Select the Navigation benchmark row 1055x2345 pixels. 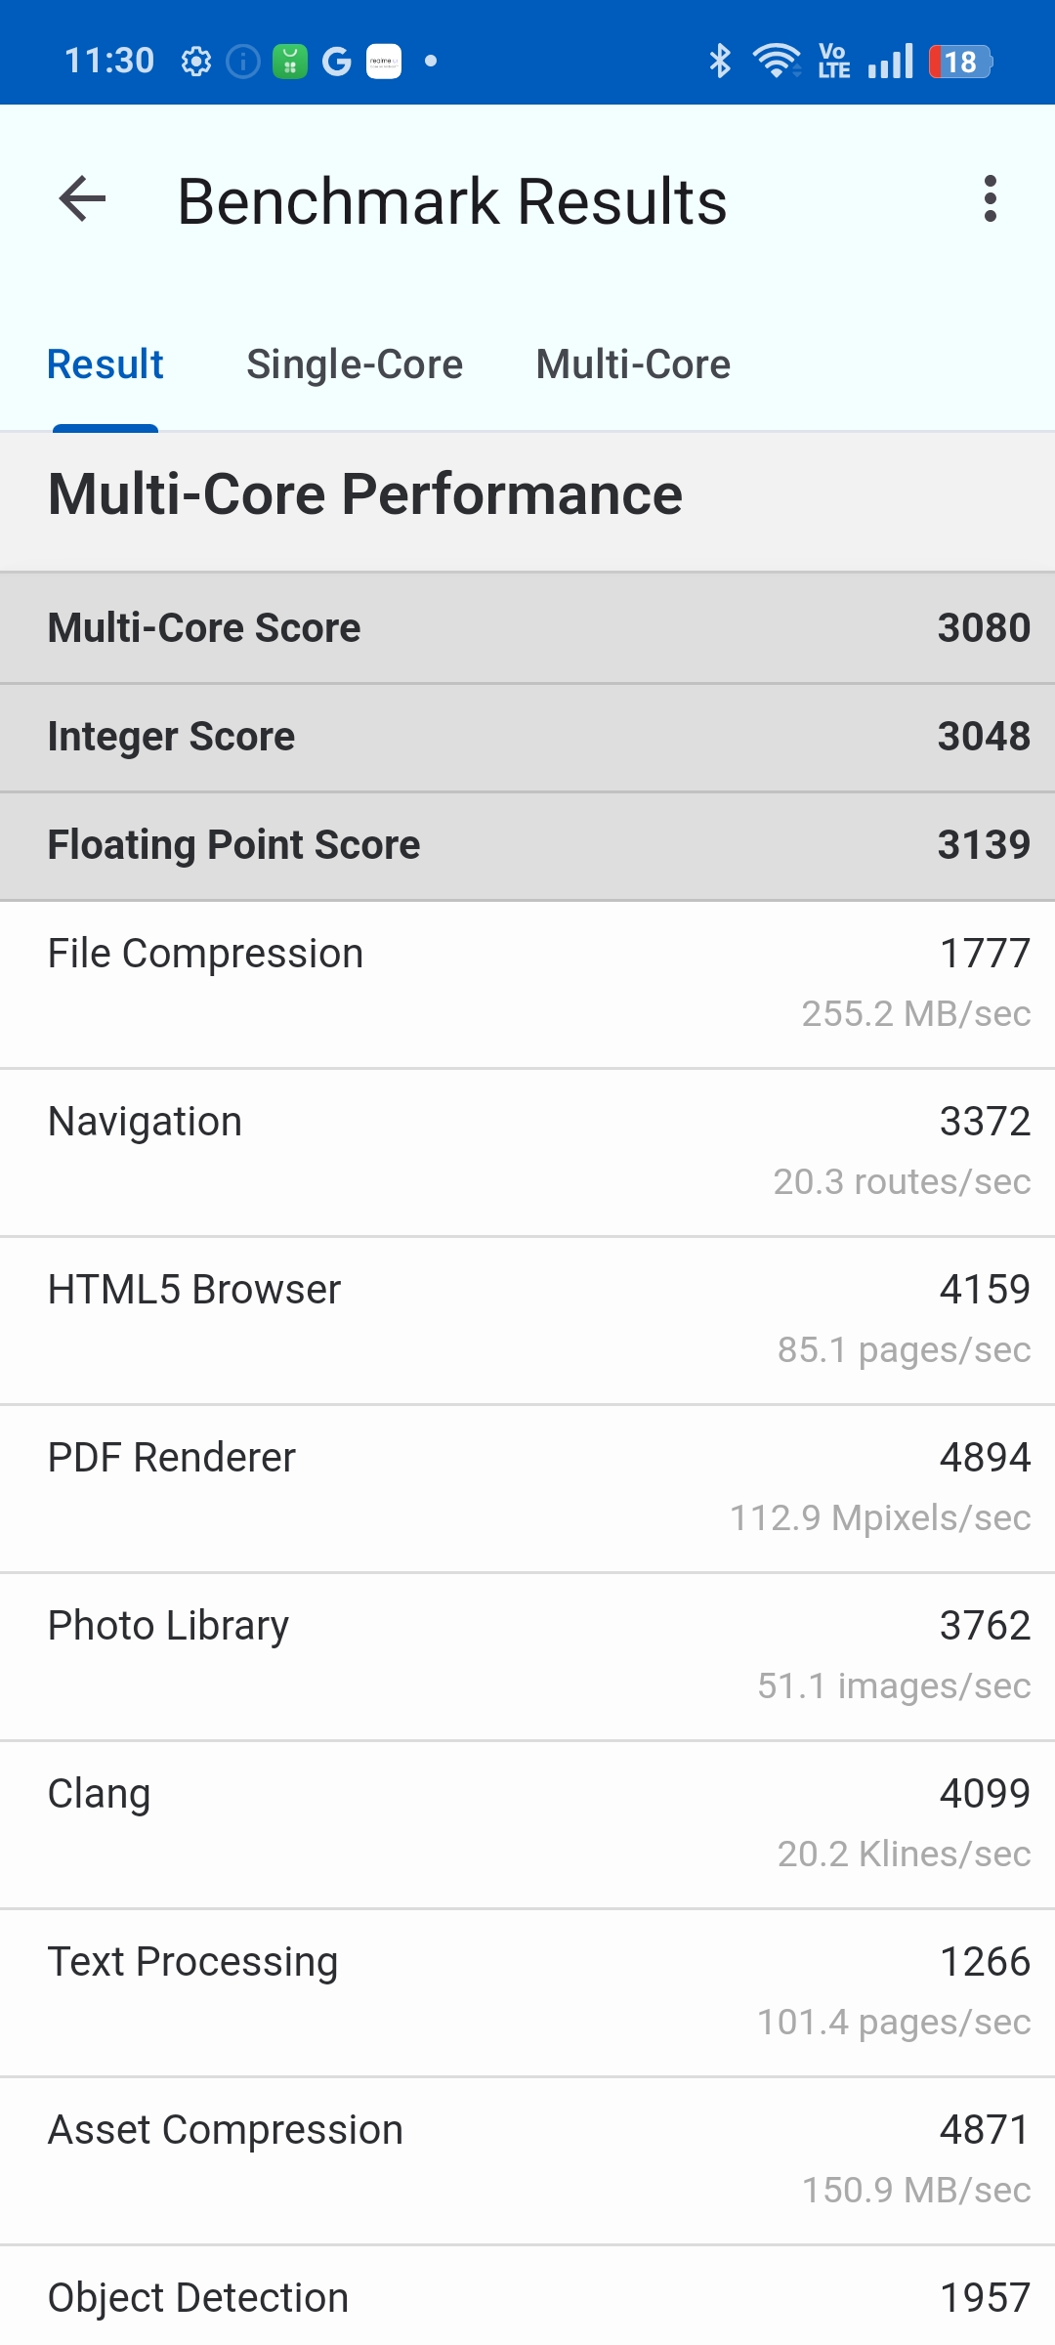pos(527,1151)
